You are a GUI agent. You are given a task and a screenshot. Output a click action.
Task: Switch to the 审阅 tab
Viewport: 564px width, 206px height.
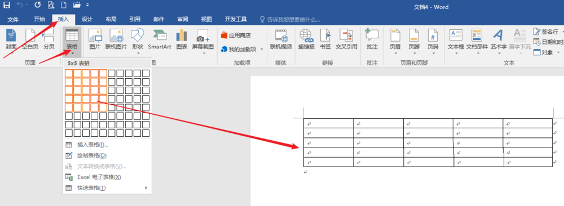coord(182,19)
